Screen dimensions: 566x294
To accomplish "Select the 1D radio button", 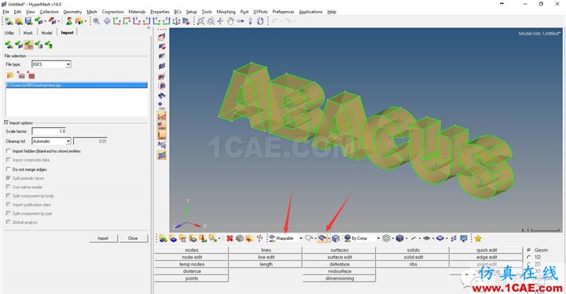I will (529, 257).
